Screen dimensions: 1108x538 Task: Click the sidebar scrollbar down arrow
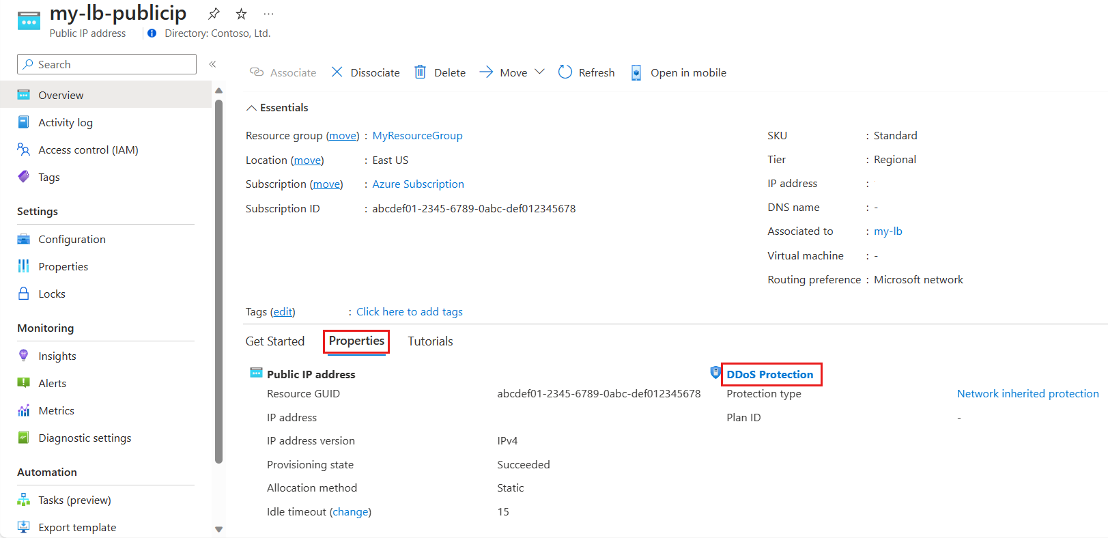(218, 529)
